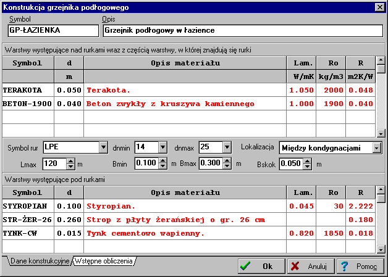Increase Lmax value with up arrow
Screen dimensions: 388x277
pyautogui.click(x=70, y=161)
